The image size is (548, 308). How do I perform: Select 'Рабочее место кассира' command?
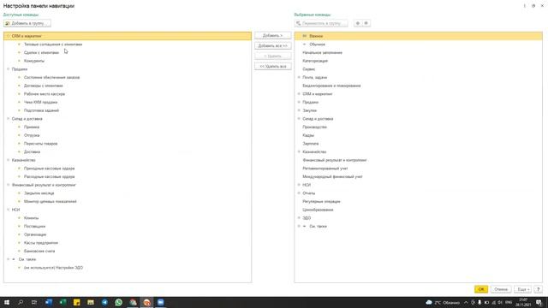coord(45,94)
